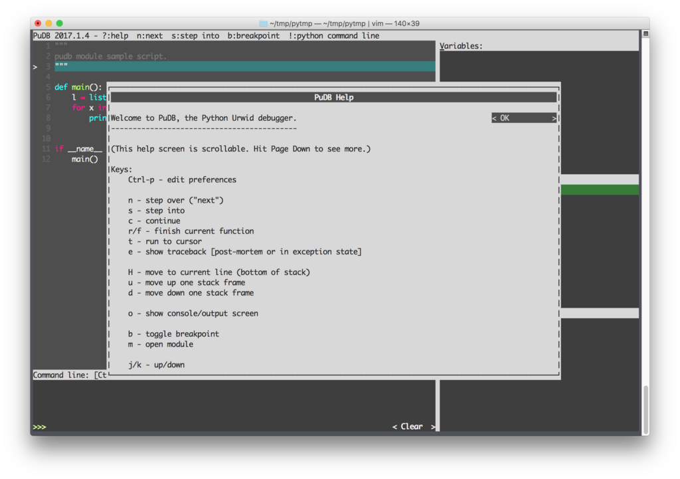This screenshot has width=680, height=479.
Task: Click 'r/f - finish current function' line
Action: (191, 231)
